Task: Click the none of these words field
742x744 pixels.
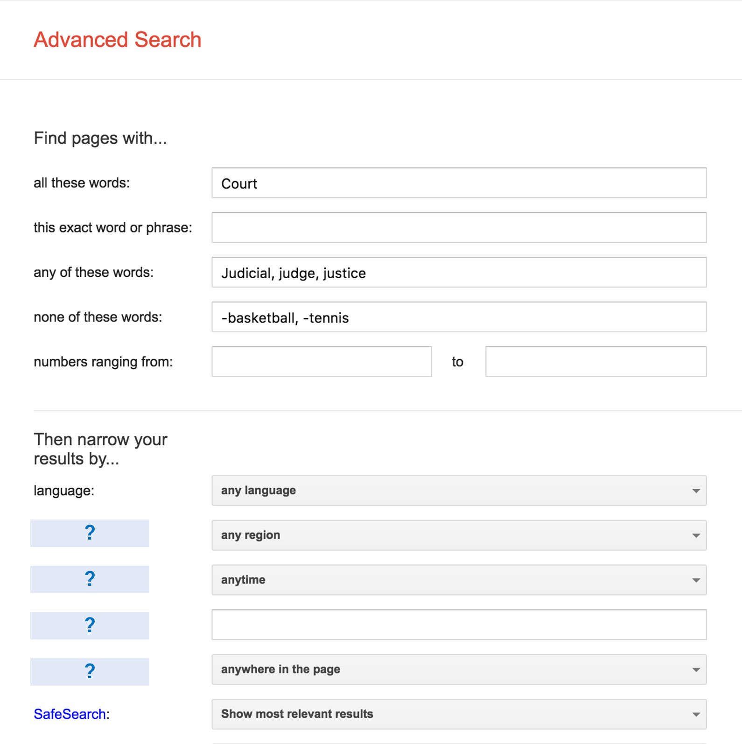Action: click(459, 317)
